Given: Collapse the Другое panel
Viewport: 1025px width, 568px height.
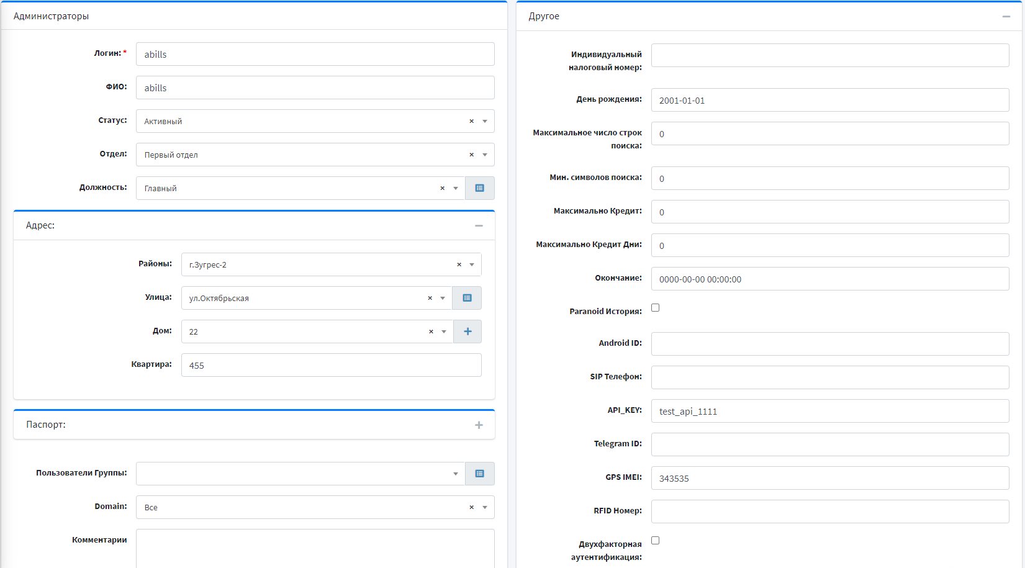Looking at the screenshot, I should [1006, 17].
